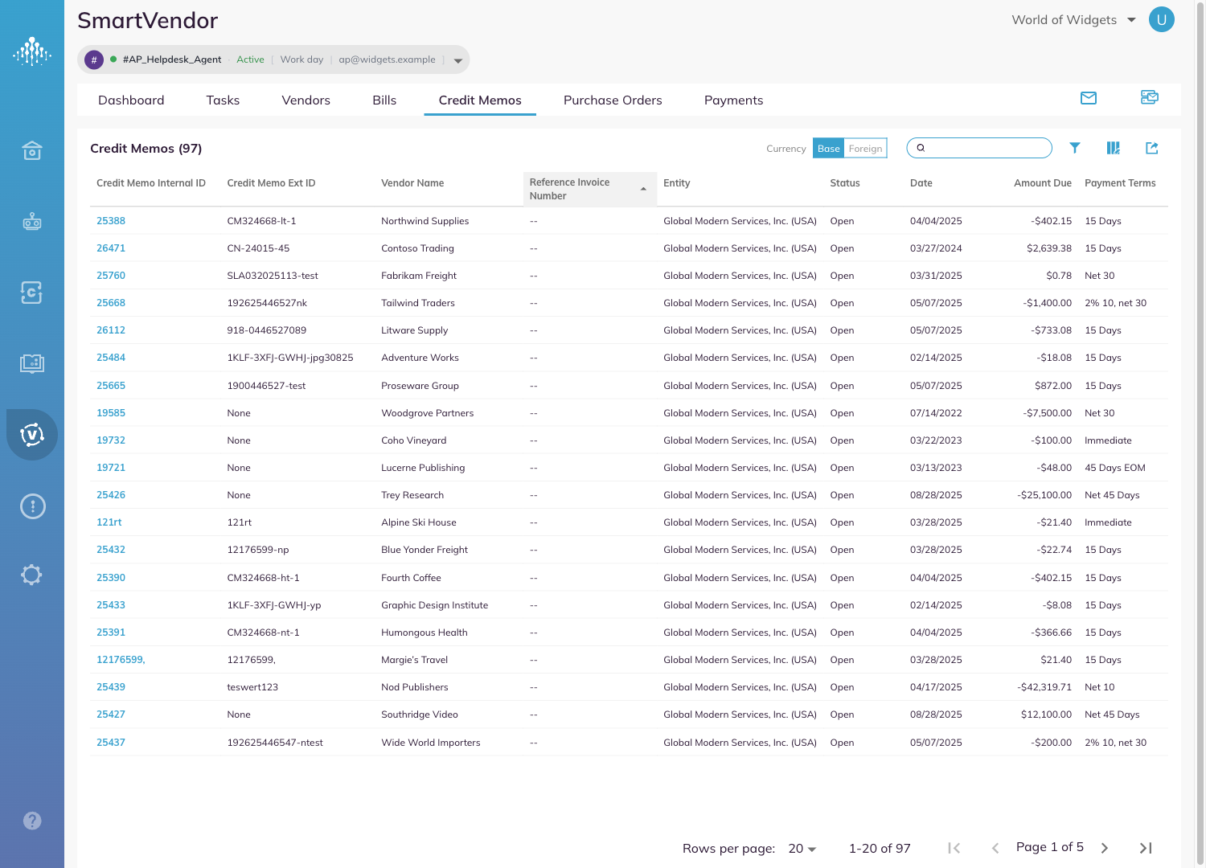Select Foreign currency toggle
The width and height of the screenshot is (1206, 868).
pos(865,149)
